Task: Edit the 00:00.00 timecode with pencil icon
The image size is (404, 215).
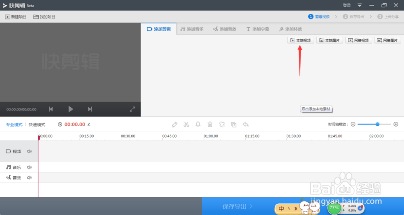Action: (x=89, y=125)
